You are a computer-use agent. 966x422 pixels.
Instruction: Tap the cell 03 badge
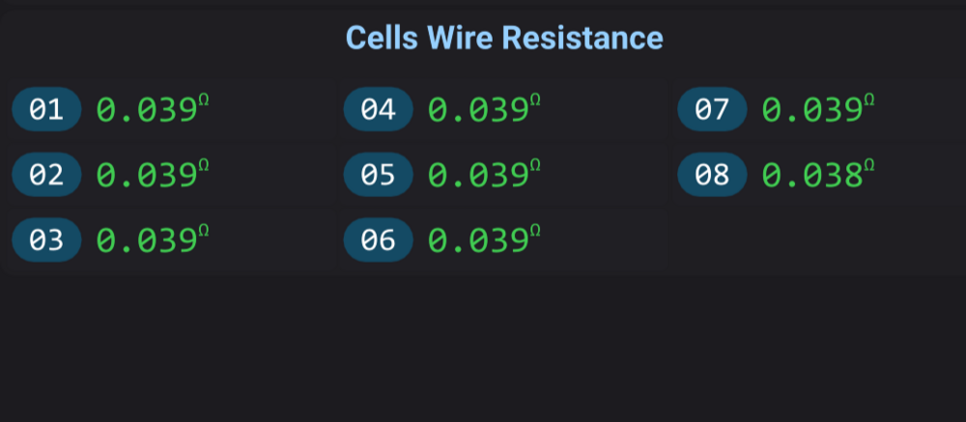coord(46,240)
